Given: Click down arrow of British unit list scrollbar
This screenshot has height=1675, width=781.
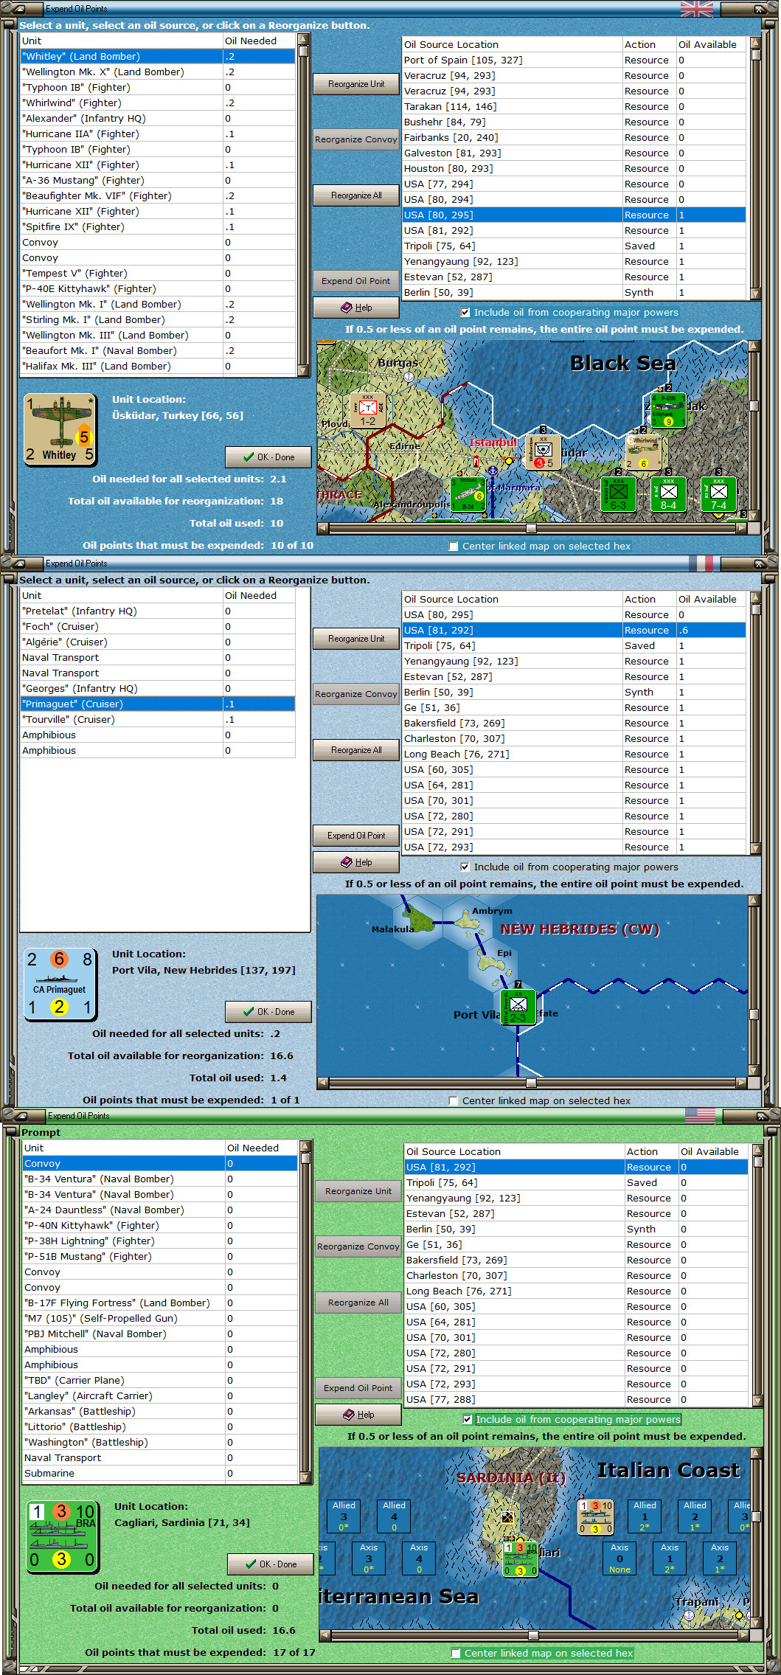Looking at the screenshot, I should [303, 371].
